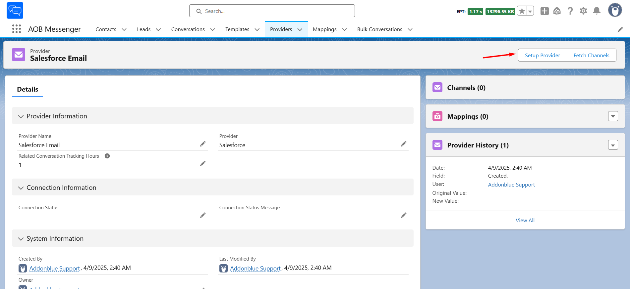Show info tooltip for Tracking Hours

point(107,156)
